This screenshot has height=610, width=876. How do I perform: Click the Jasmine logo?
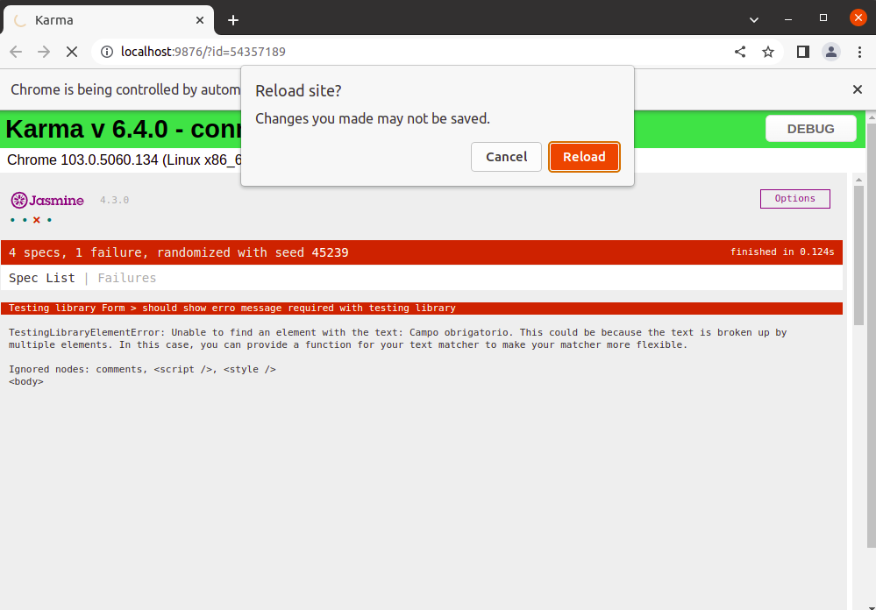tap(47, 200)
